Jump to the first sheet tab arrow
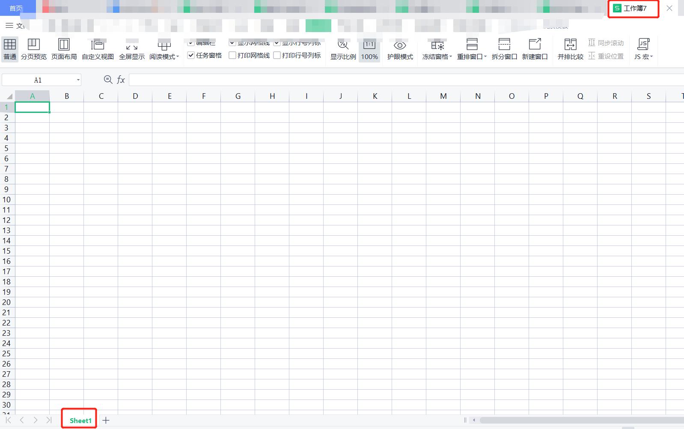This screenshot has height=429, width=684. click(9, 420)
